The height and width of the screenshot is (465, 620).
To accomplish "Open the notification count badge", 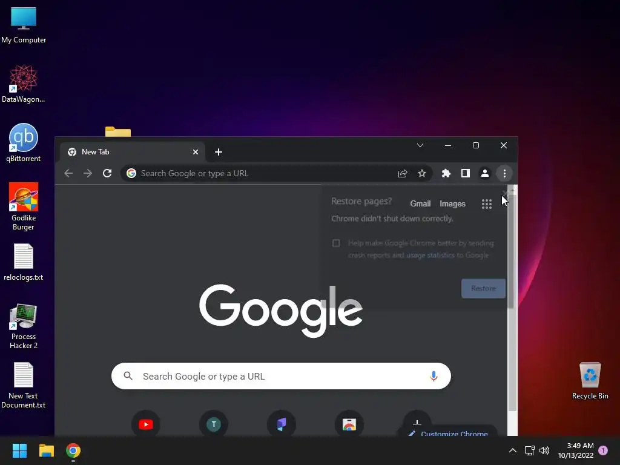I will point(603,450).
